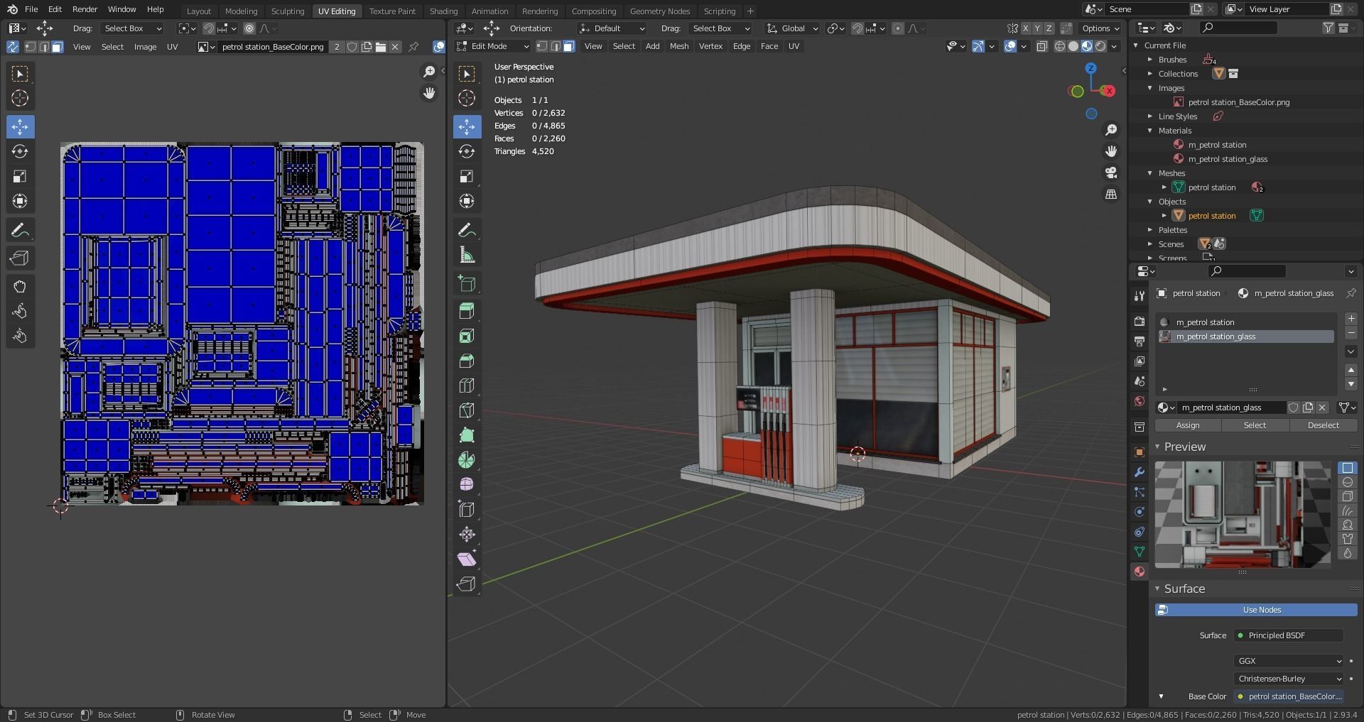Select the Extrude Region tool
Screen dimensions: 1364x722
pyautogui.click(x=467, y=311)
